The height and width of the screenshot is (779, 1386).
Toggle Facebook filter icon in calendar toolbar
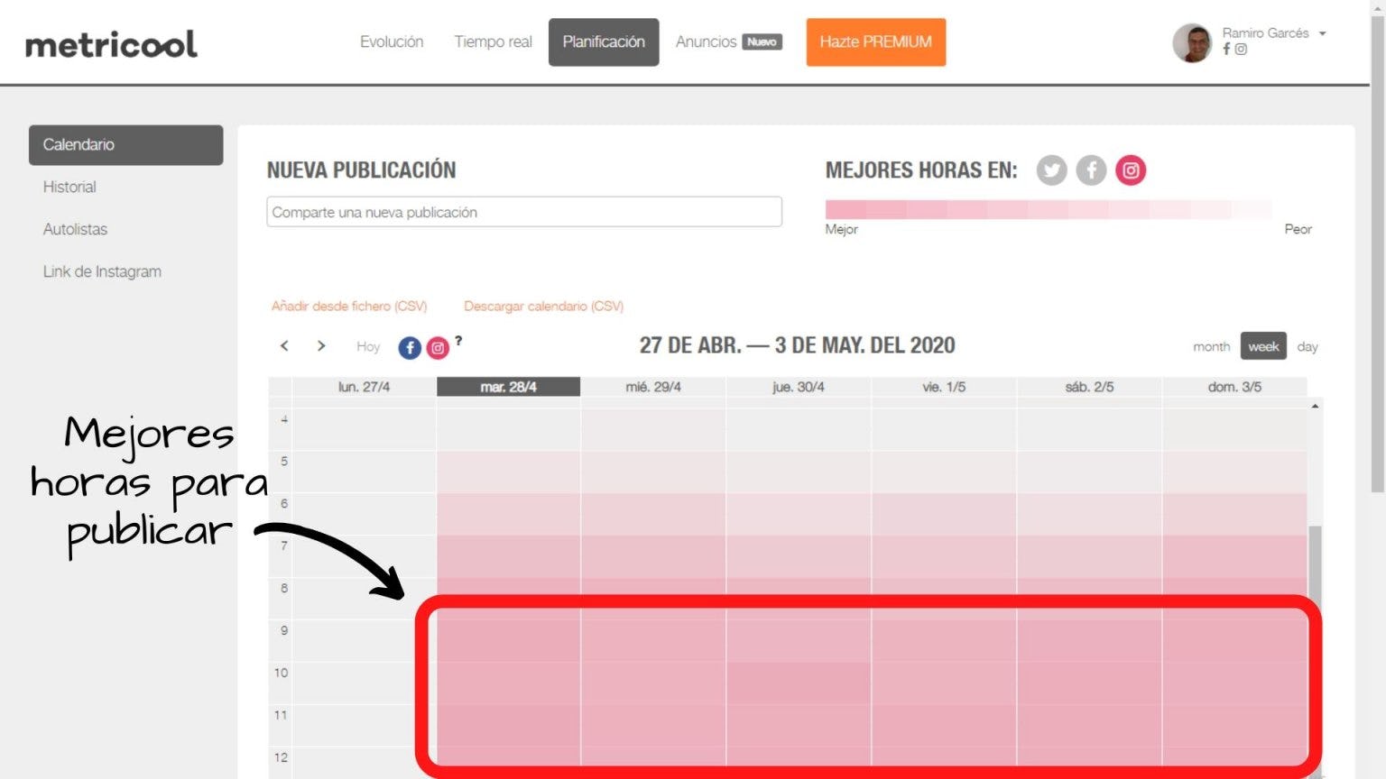410,348
